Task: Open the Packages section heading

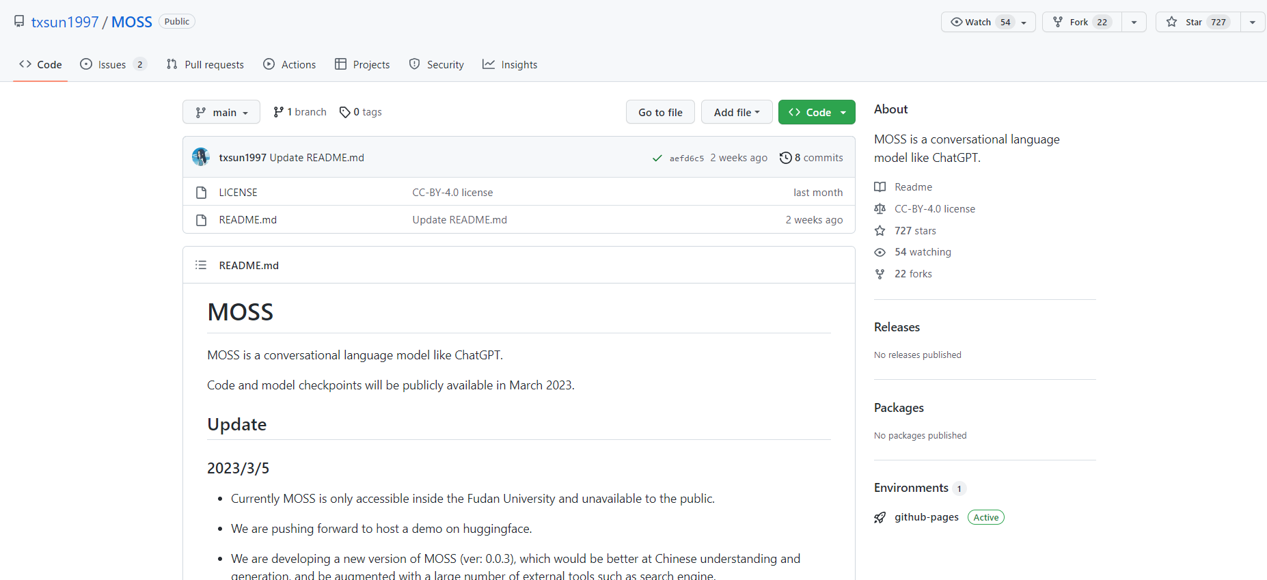Action: [899, 408]
